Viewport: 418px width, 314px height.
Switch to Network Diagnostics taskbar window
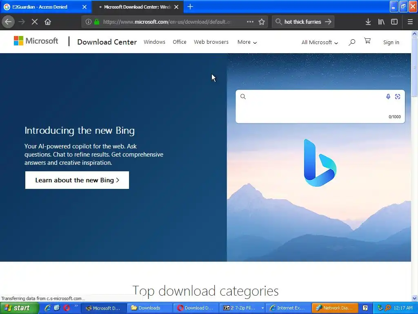point(335,308)
